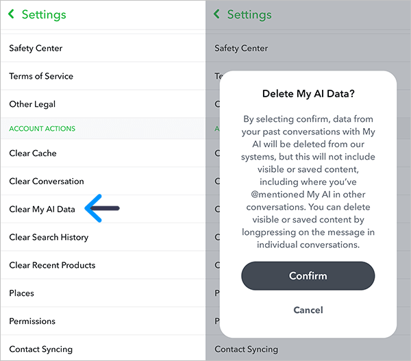Image resolution: width=411 pixels, height=361 pixels.
Task: Click the Account Actions section header
Action: point(42,129)
